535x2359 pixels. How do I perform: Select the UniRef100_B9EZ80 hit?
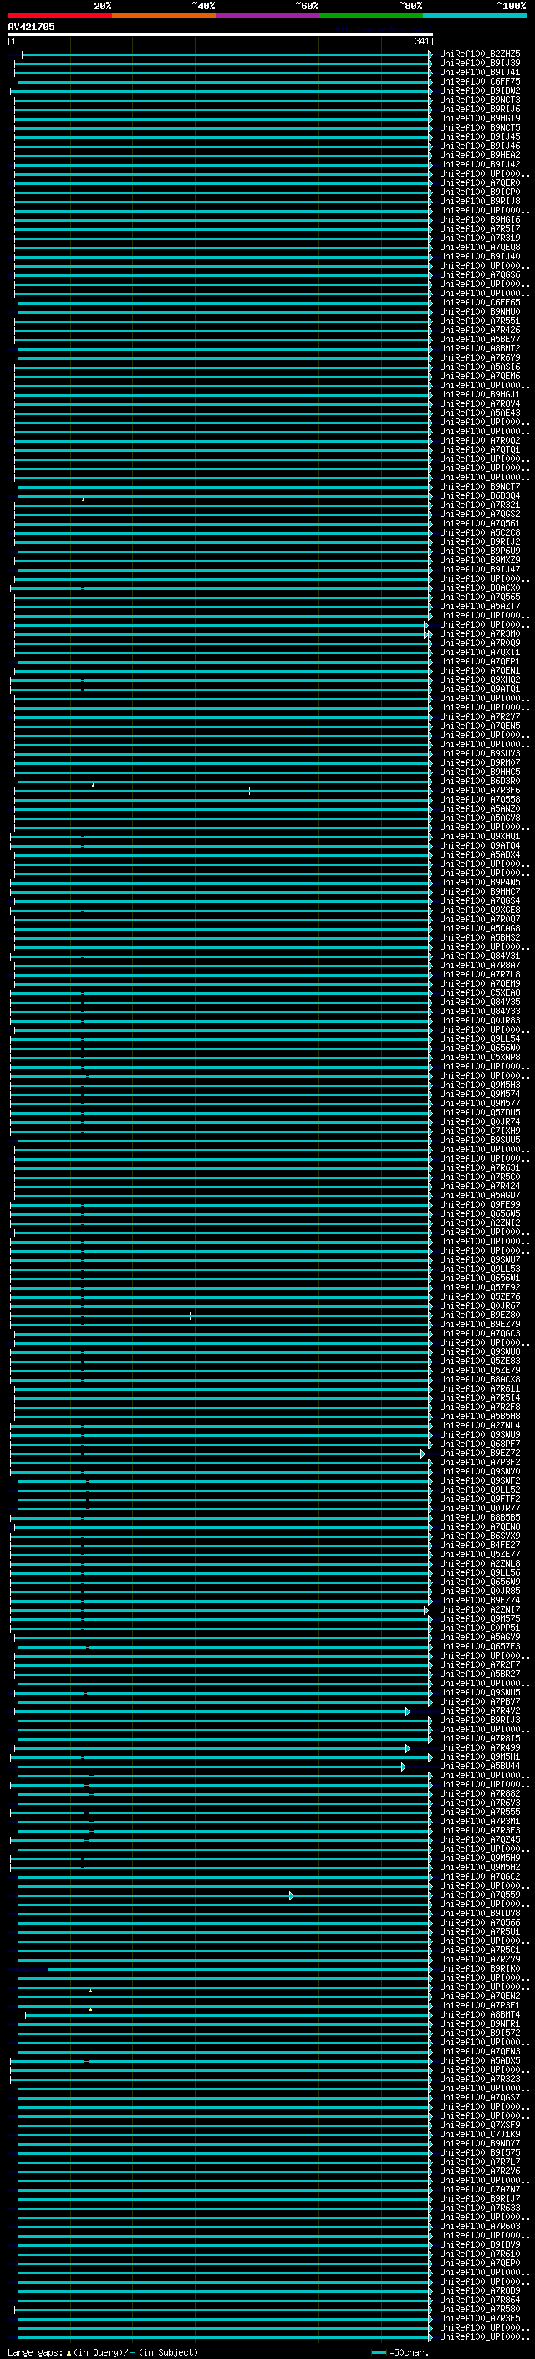pyautogui.click(x=480, y=1316)
